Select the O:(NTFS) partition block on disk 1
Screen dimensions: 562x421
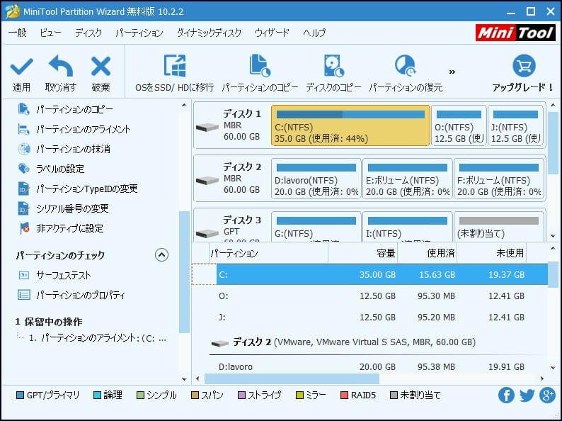pos(459,125)
